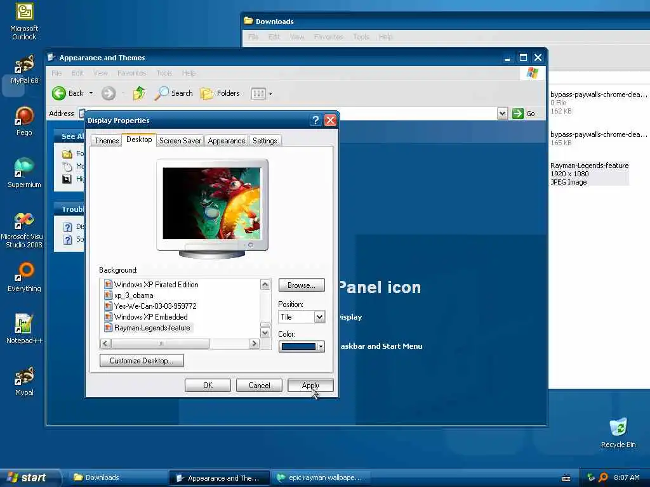Viewport: 650px width, 487px height.
Task: Open the Recycle Bin
Action: 618,433
